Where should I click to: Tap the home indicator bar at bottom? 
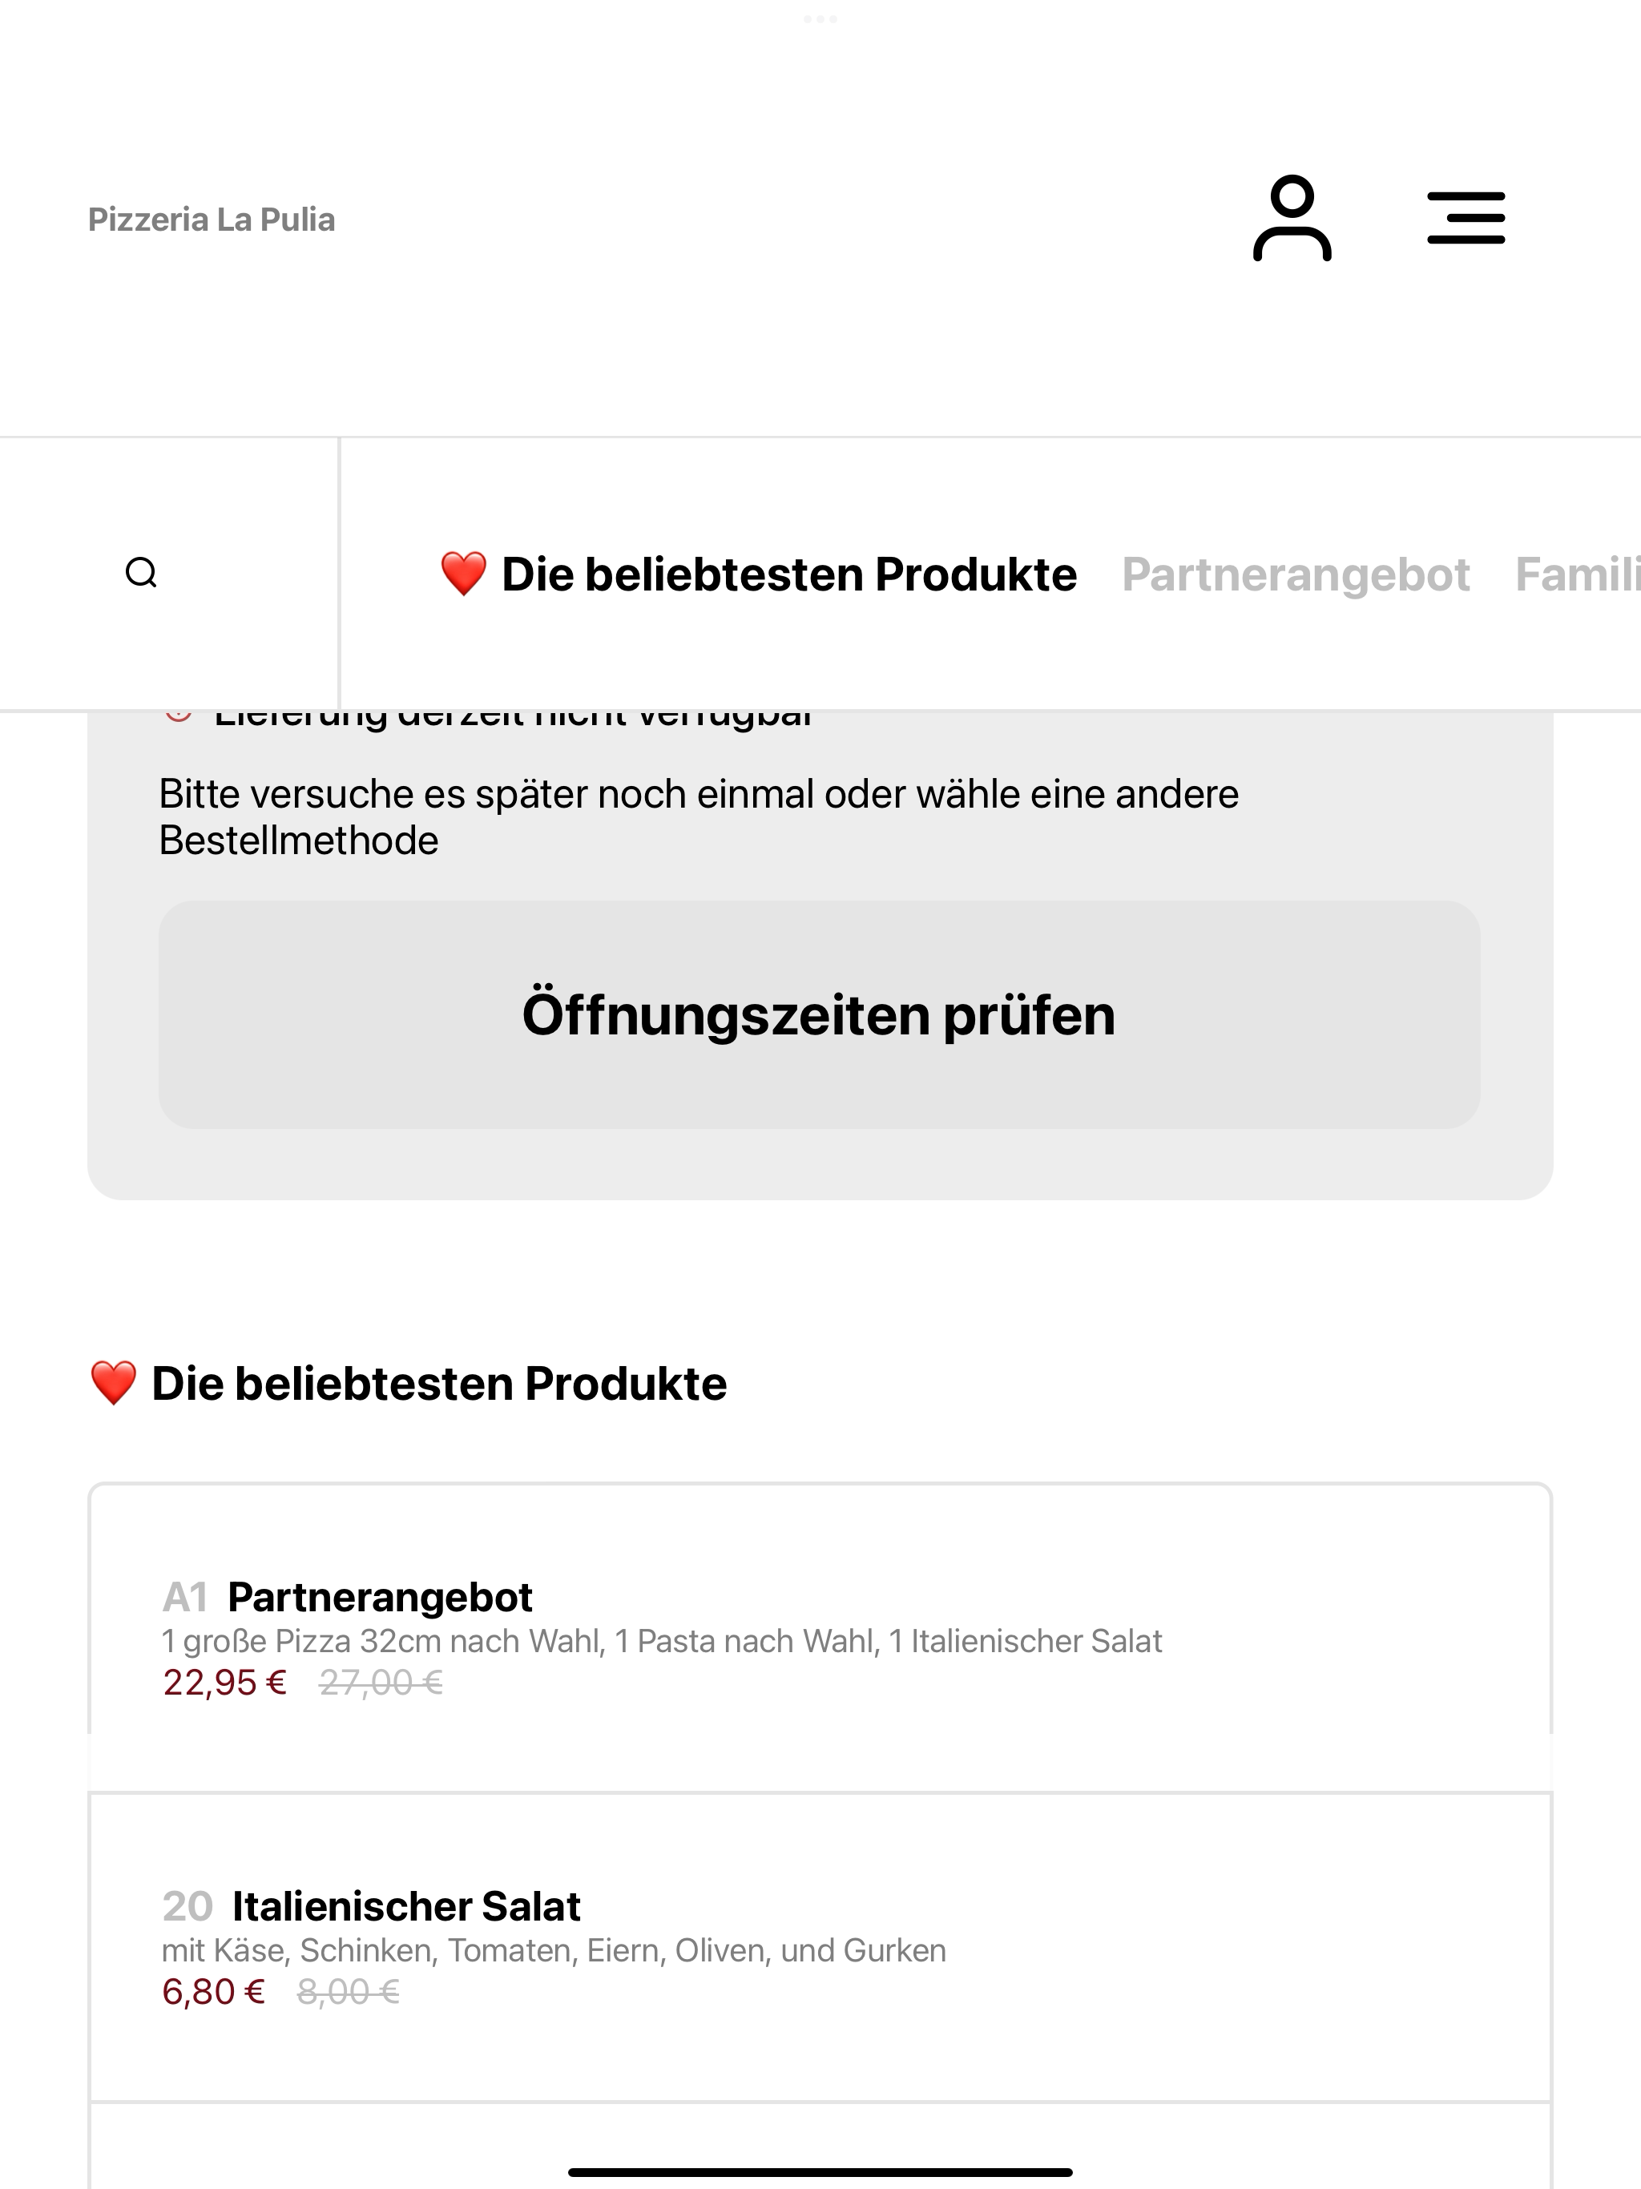(820, 2172)
